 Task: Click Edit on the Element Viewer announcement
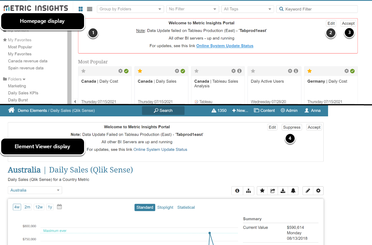tap(272, 127)
